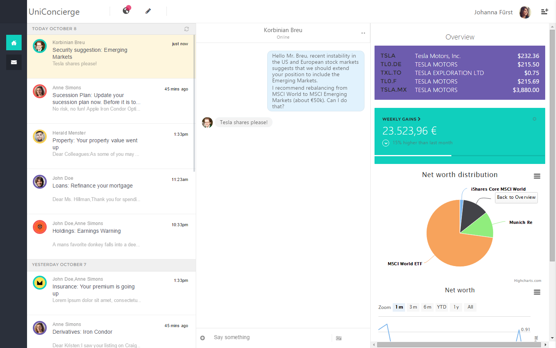Open the Home sidebar icon
The image size is (556, 348).
pyautogui.click(x=14, y=43)
